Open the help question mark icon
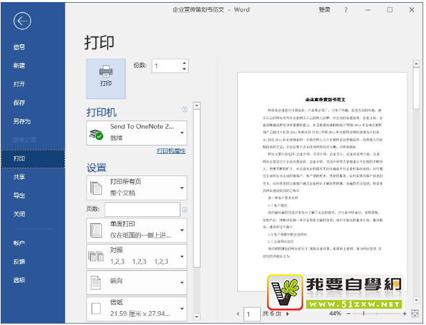 coord(346,10)
